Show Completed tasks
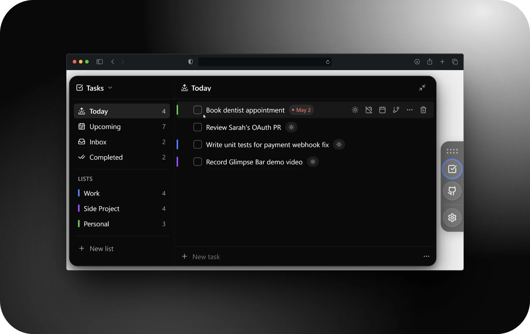The height and width of the screenshot is (334, 530). 122,157
